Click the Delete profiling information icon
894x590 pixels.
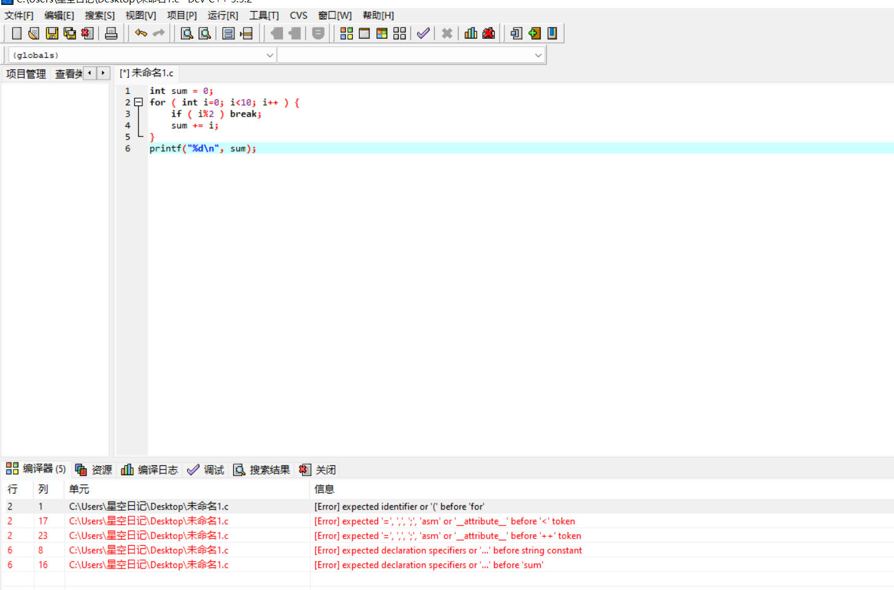[x=489, y=33]
